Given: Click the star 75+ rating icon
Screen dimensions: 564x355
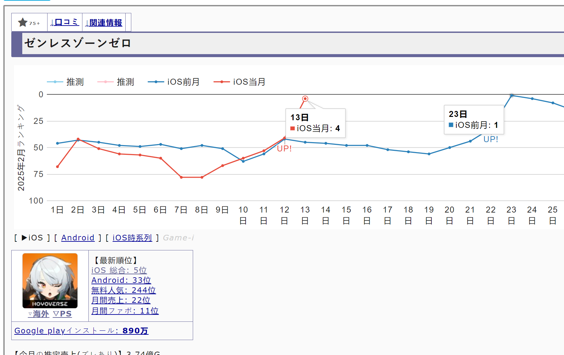Looking at the screenshot, I should 29,23.
